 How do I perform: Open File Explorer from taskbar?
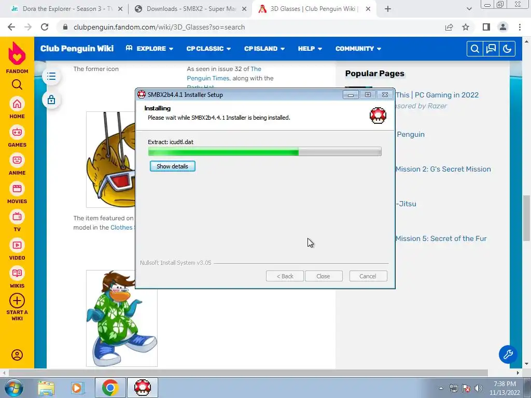(46, 388)
